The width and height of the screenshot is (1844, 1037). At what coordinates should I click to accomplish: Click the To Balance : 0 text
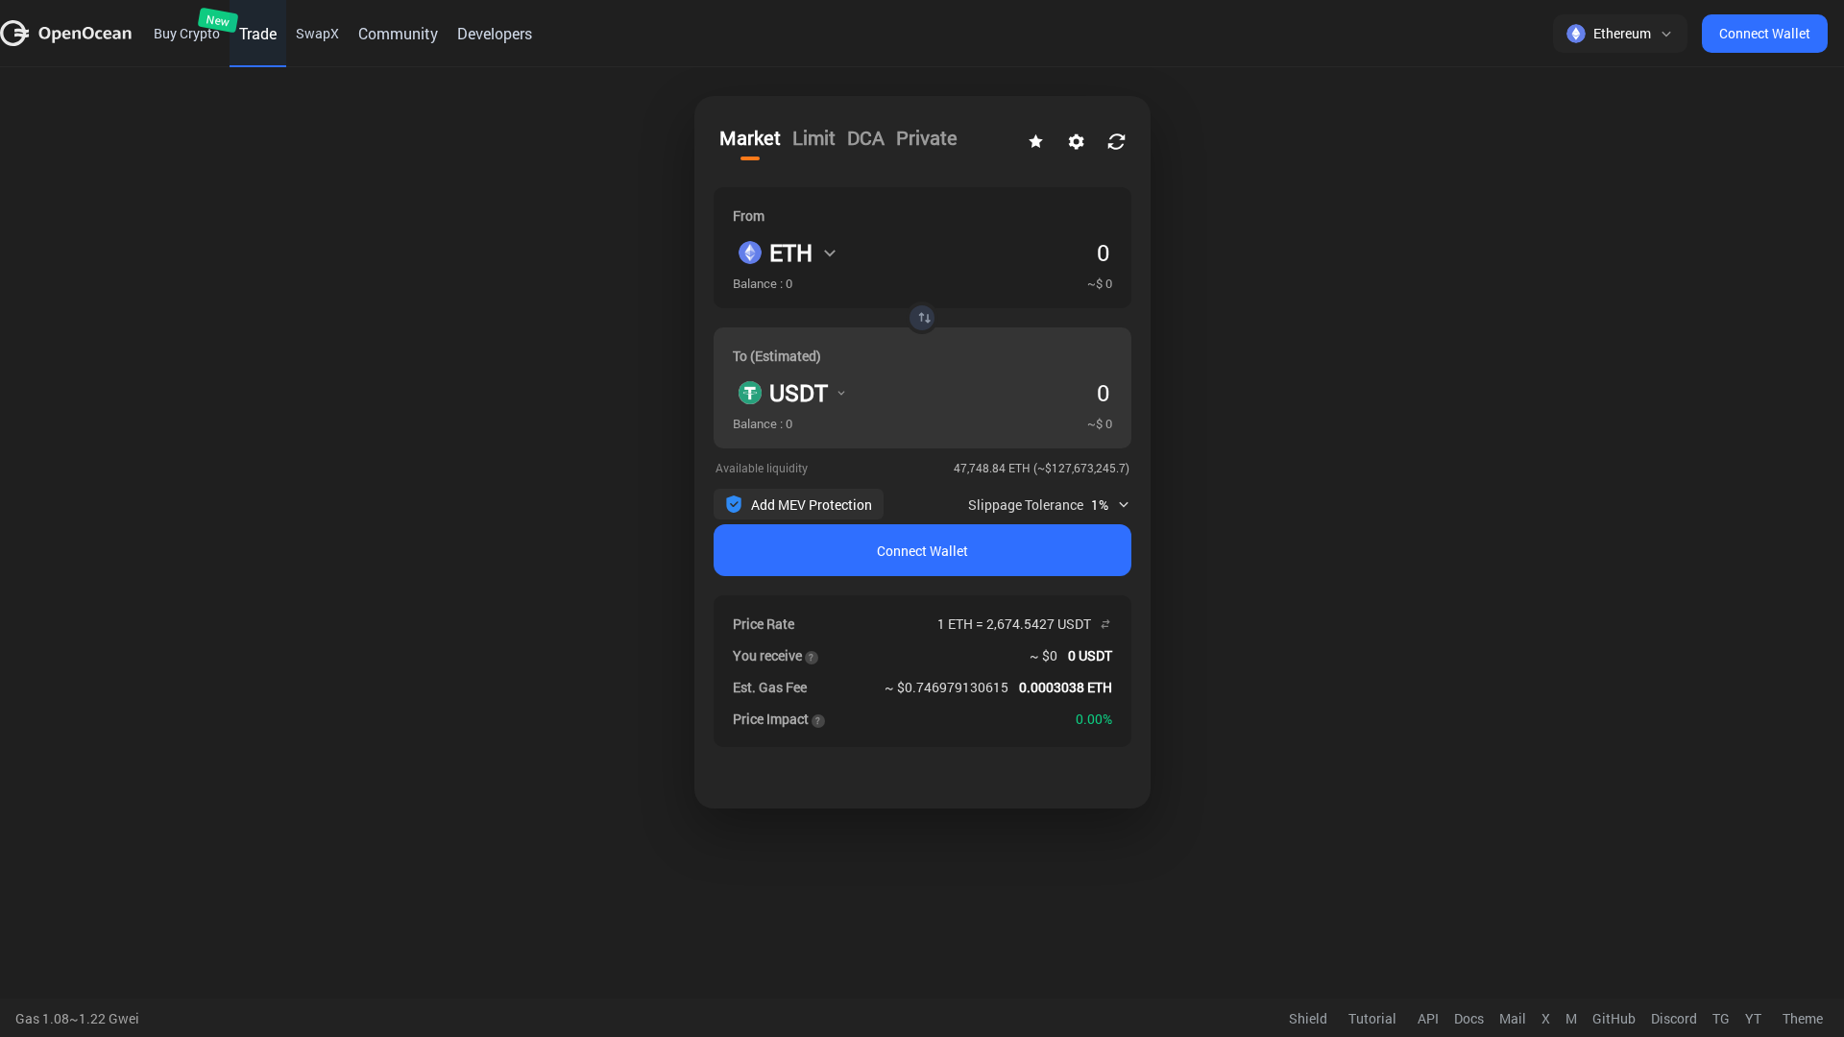click(x=763, y=424)
